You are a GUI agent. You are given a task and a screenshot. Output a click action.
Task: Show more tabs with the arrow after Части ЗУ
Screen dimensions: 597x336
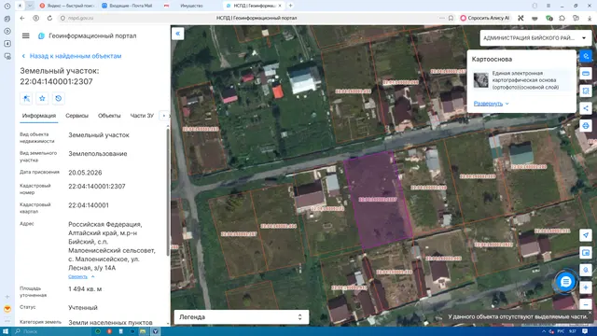(164, 116)
